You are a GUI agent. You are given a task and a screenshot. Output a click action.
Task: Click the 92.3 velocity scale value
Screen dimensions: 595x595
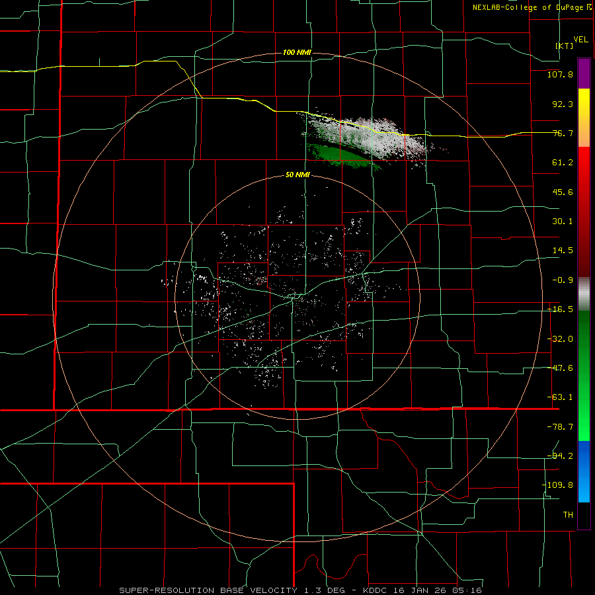coord(563,104)
